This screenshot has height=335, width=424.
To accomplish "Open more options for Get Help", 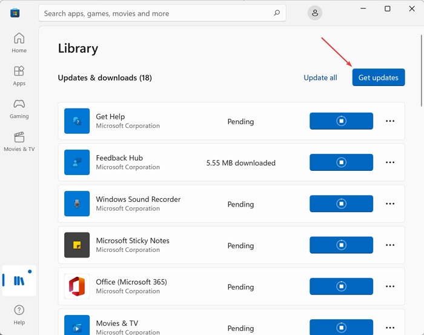I will tap(390, 121).
